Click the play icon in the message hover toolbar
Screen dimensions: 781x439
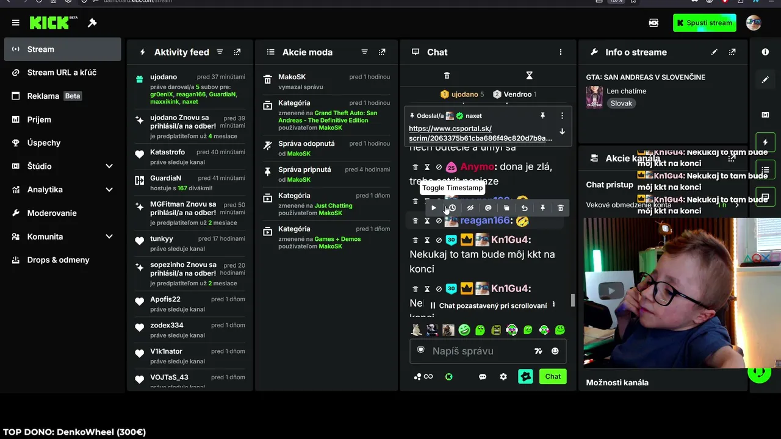pos(434,208)
